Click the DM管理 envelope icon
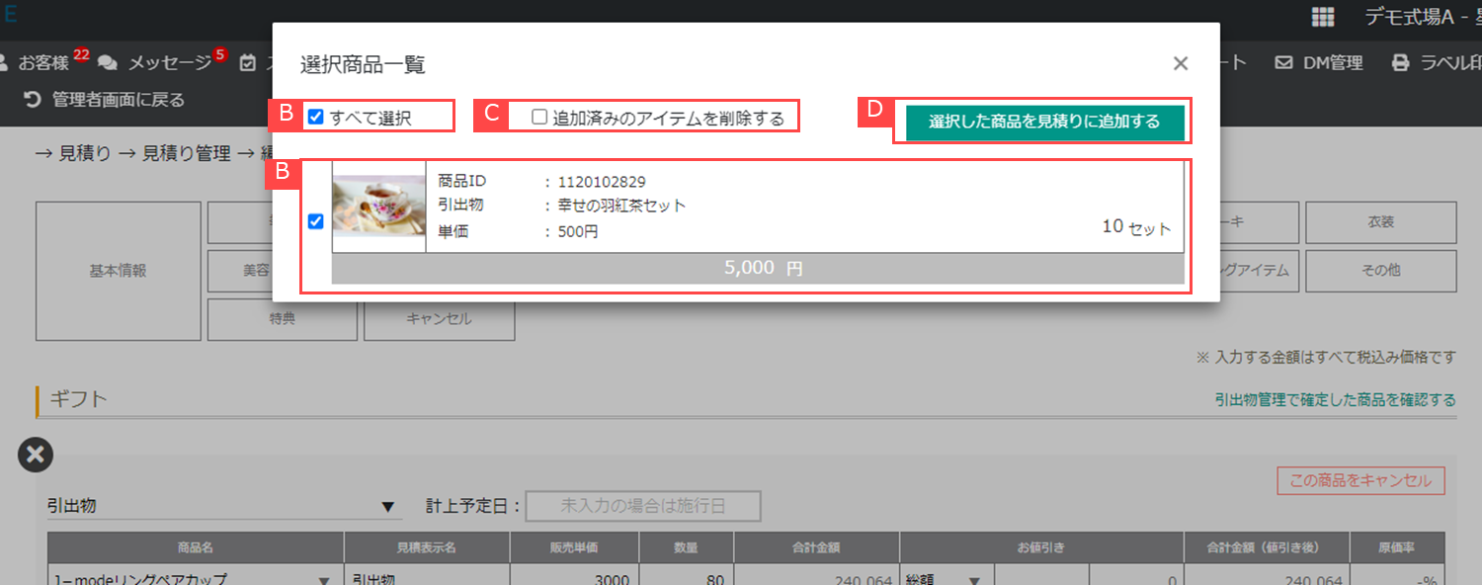Viewport: 1482px width, 585px height. point(1283,63)
